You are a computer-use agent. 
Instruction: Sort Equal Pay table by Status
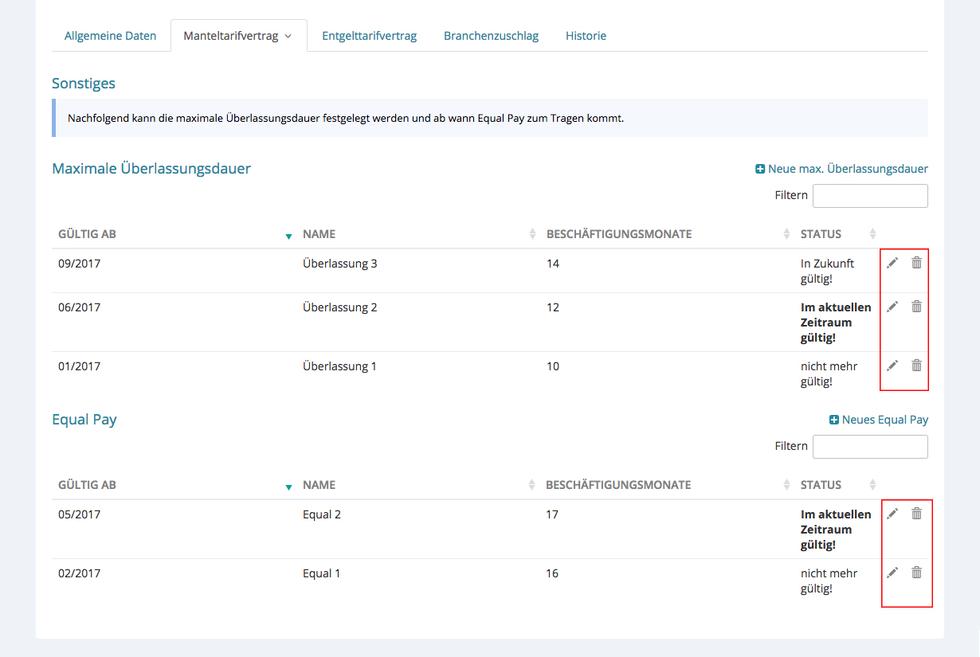pyautogui.click(x=821, y=485)
